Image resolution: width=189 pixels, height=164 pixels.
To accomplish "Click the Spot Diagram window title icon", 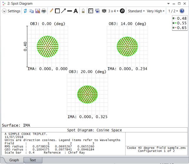I will pyautogui.click(x=4, y=4).
